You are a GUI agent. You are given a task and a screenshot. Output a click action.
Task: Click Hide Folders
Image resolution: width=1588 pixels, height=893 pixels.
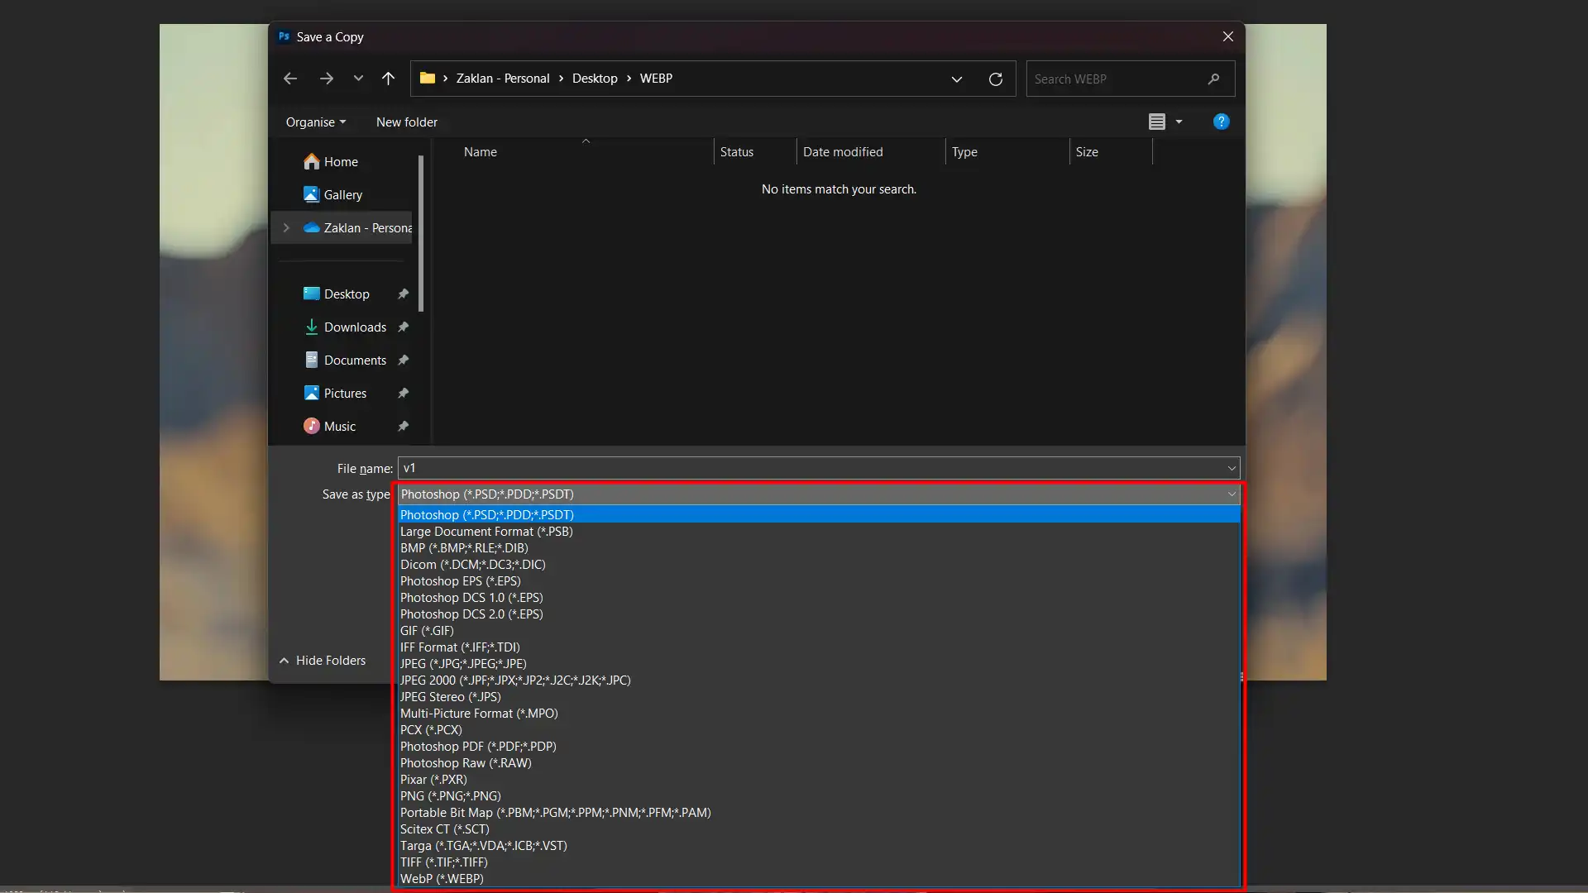pyautogui.click(x=323, y=661)
